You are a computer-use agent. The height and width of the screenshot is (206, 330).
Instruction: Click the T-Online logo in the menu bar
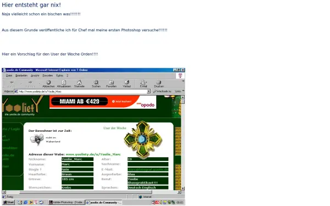pos(180,76)
